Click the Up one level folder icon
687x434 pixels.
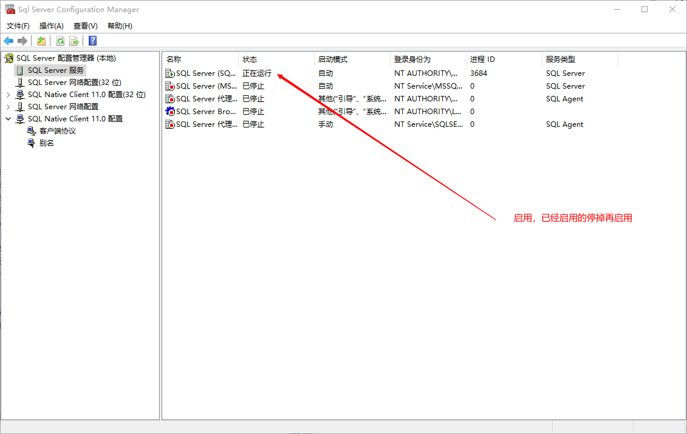[x=41, y=41]
